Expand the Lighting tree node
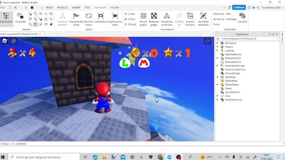Screen dimensions: 285x160 point(217,51)
